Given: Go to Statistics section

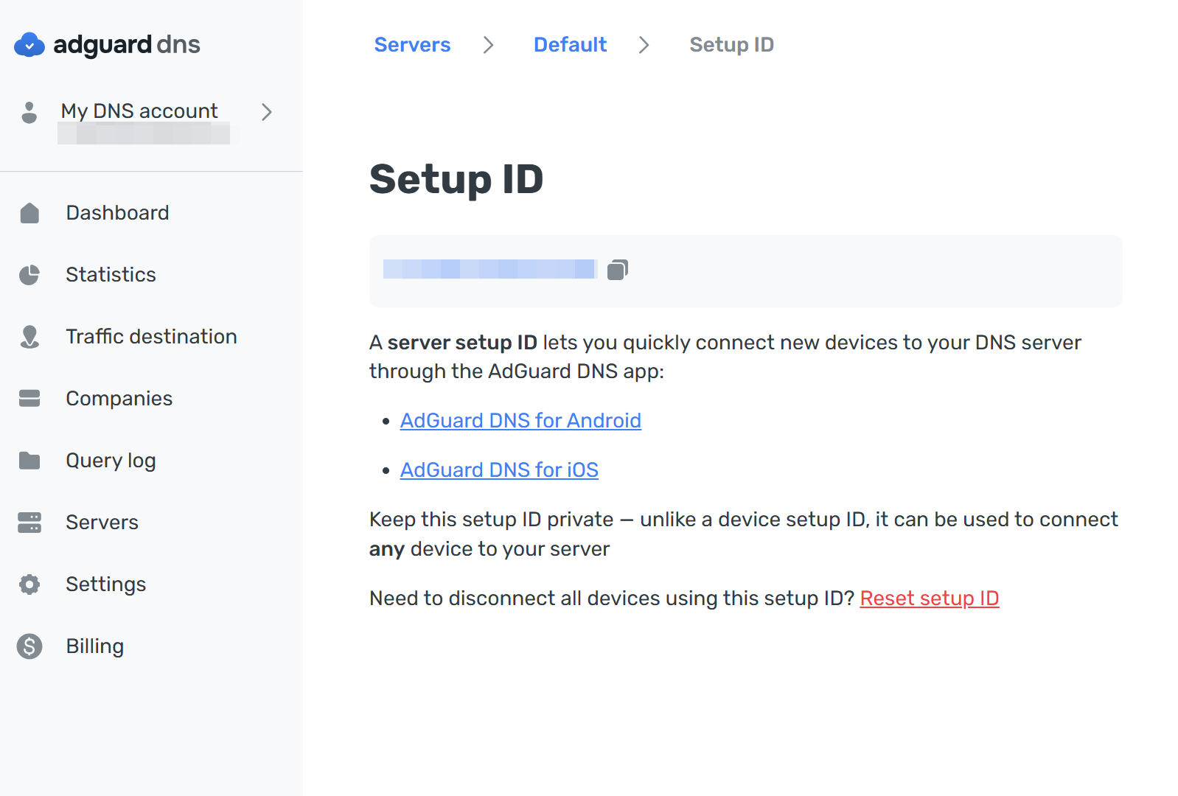Looking at the screenshot, I should point(111,275).
